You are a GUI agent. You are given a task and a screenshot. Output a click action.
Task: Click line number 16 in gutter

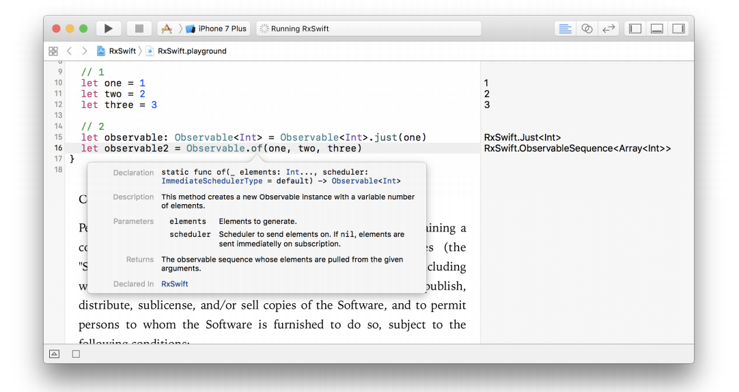click(x=58, y=148)
